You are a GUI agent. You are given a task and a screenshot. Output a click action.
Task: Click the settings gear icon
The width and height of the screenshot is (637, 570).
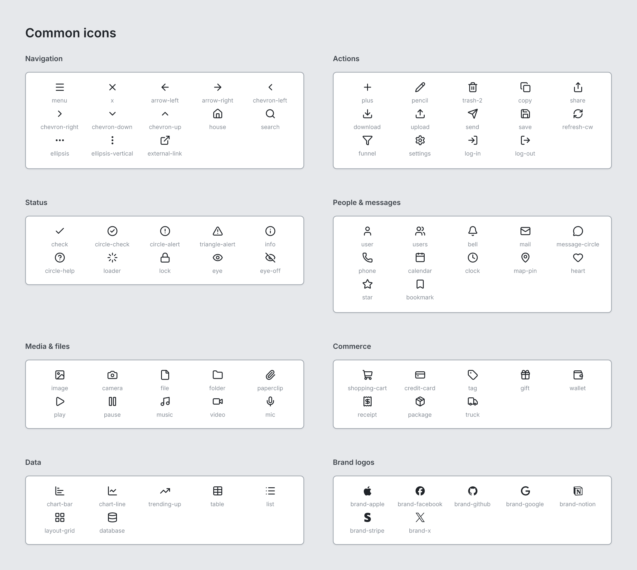tap(420, 140)
